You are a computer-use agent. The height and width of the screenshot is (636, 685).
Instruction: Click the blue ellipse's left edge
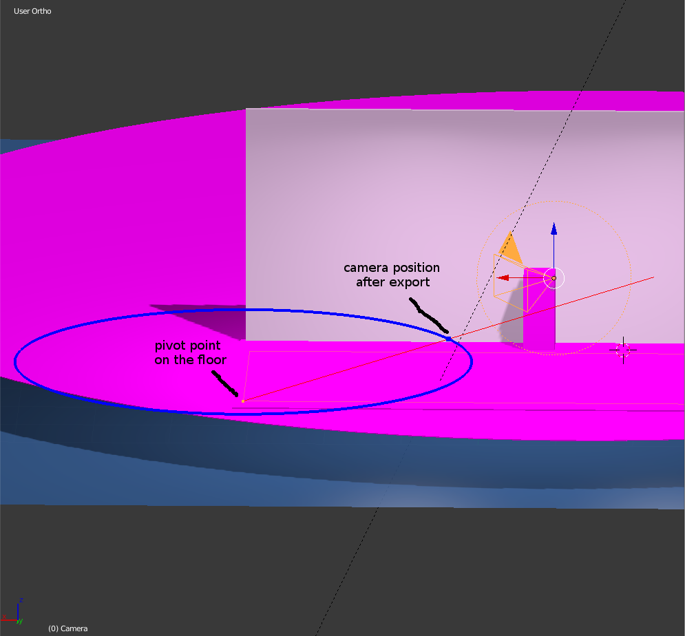pyautogui.click(x=15, y=361)
